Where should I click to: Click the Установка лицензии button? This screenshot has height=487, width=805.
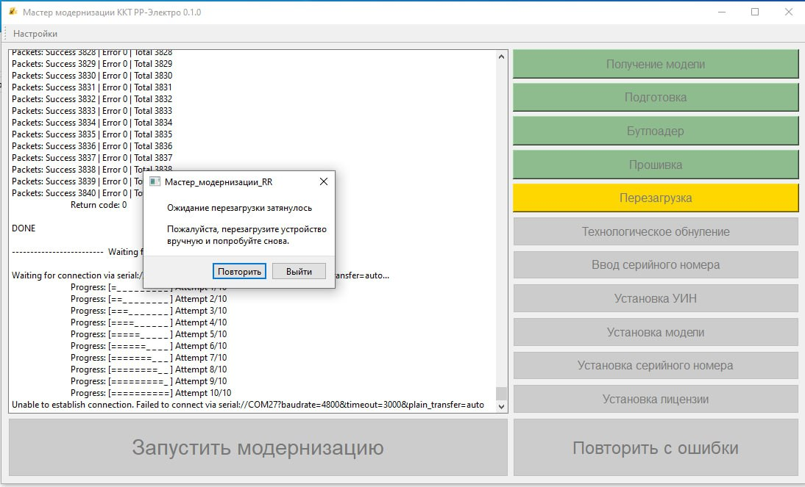[655, 399]
